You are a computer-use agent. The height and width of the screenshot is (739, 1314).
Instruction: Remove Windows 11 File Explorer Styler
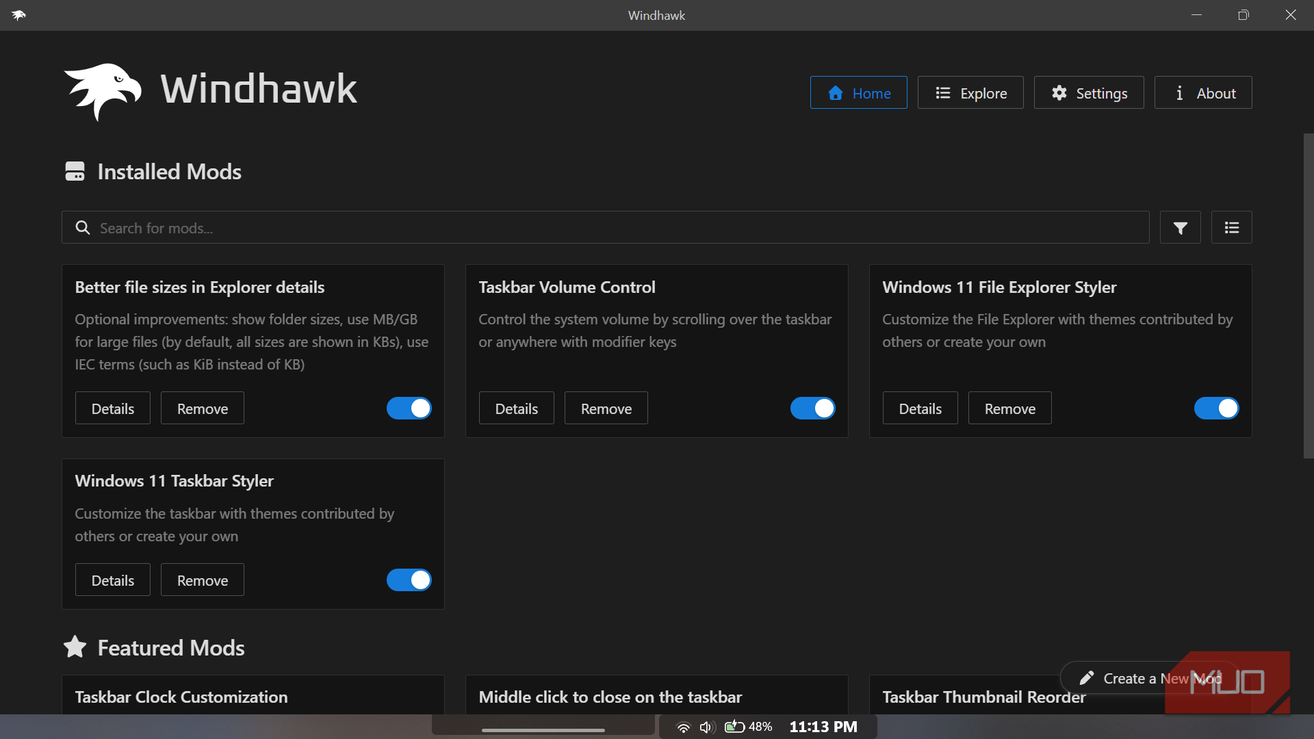(x=1010, y=409)
